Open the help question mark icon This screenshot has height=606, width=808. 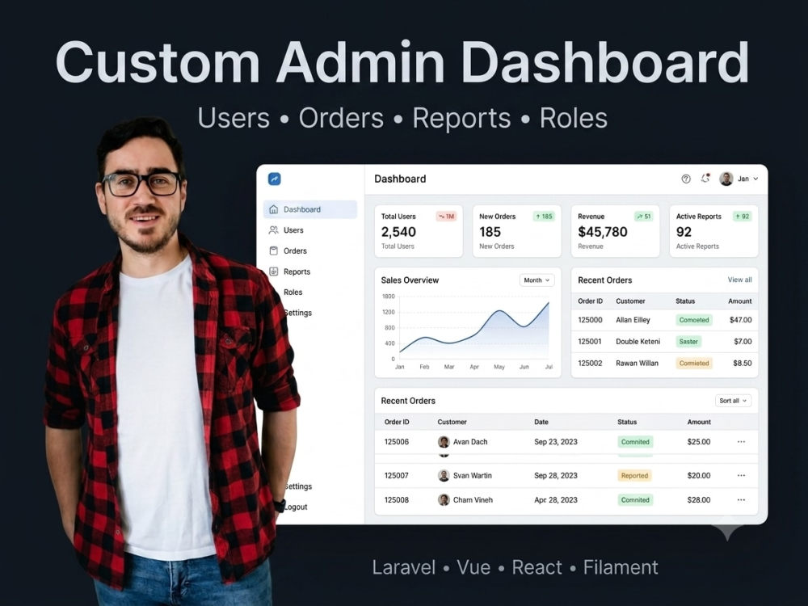coord(686,179)
